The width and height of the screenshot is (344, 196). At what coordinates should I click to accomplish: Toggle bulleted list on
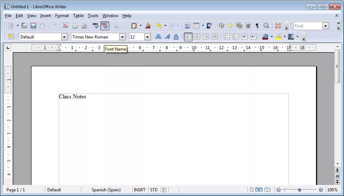[x=236, y=37]
